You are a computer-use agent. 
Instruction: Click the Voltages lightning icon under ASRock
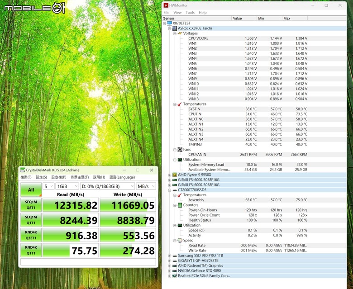point(180,33)
